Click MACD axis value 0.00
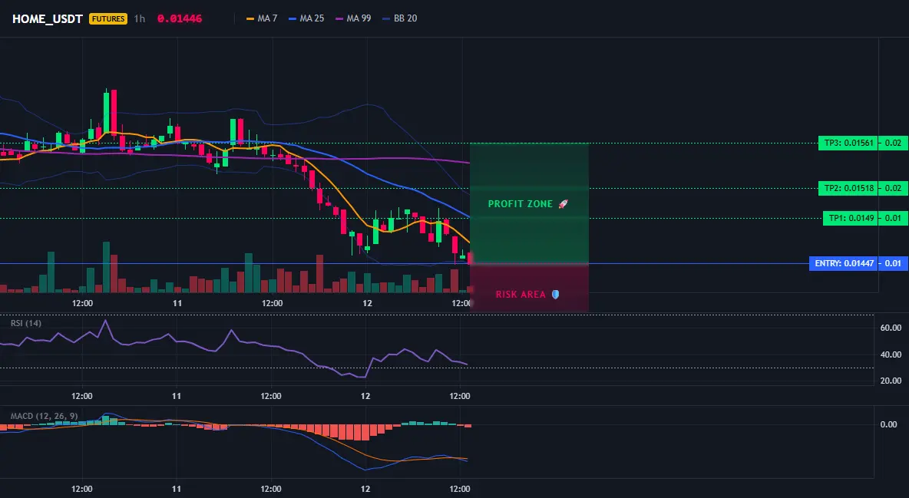 coord(889,424)
